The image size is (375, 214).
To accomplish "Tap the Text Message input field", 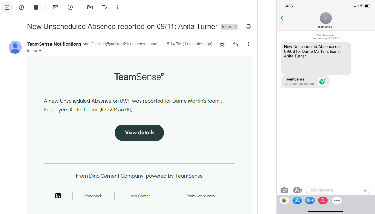I will (x=333, y=190).
